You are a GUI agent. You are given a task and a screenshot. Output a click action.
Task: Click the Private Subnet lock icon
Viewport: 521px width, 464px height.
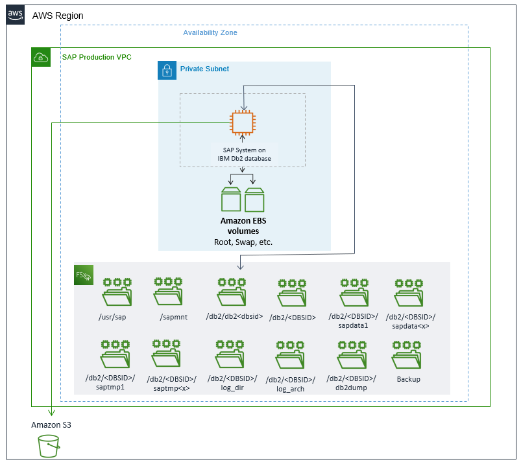tap(167, 70)
